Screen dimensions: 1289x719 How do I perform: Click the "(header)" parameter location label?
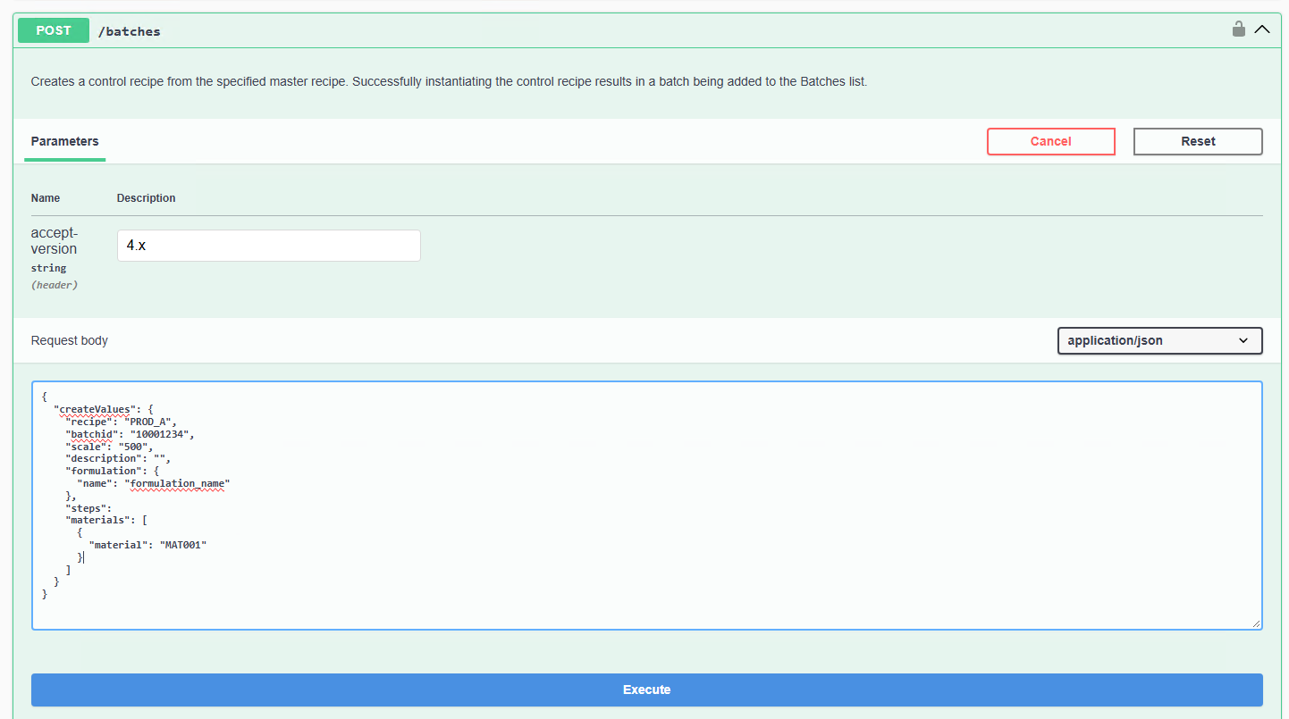click(x=55, y=285)
